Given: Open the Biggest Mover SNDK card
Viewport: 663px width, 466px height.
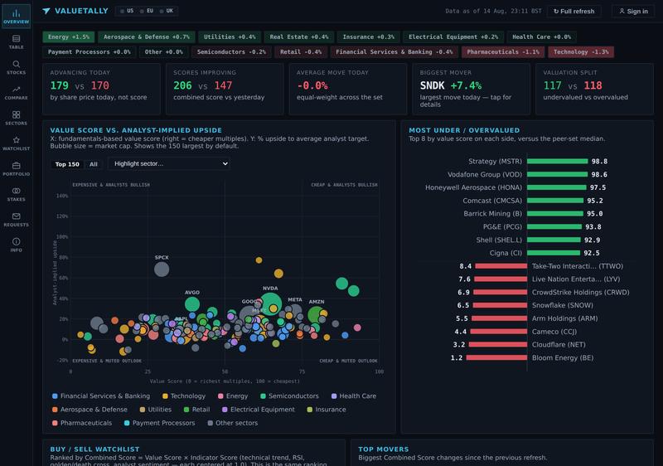Looking at the screenshot, I should 471,89.
